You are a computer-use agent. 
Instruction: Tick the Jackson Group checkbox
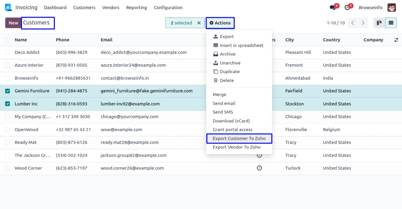click(x=8, y=155)
